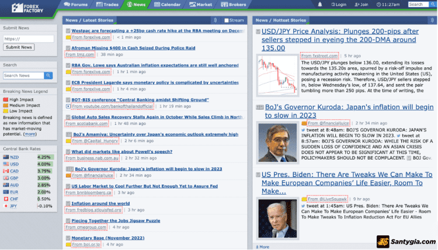The height and width of the screenshot is (250, 438).
Task: Open RBA Gov. Lowe inflation expectations story
Action: click(x=155, y=65)
